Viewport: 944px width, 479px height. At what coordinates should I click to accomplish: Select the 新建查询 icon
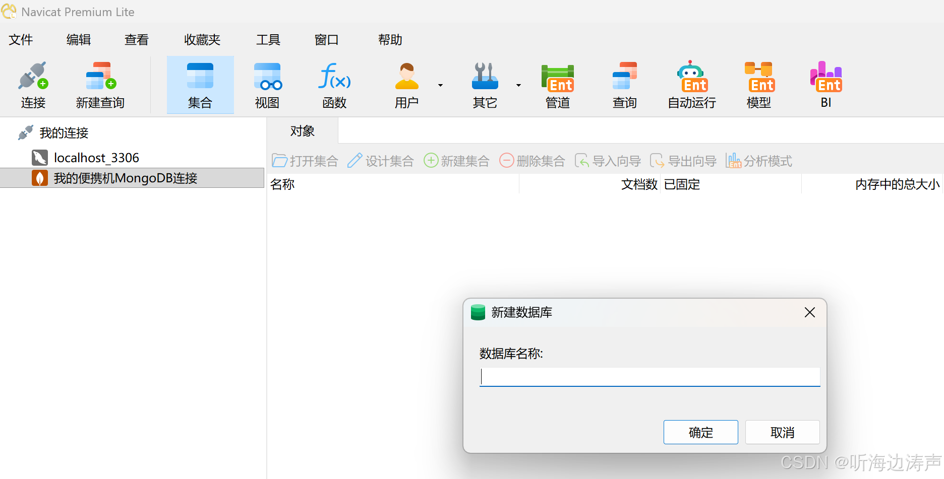click(99, 85)
